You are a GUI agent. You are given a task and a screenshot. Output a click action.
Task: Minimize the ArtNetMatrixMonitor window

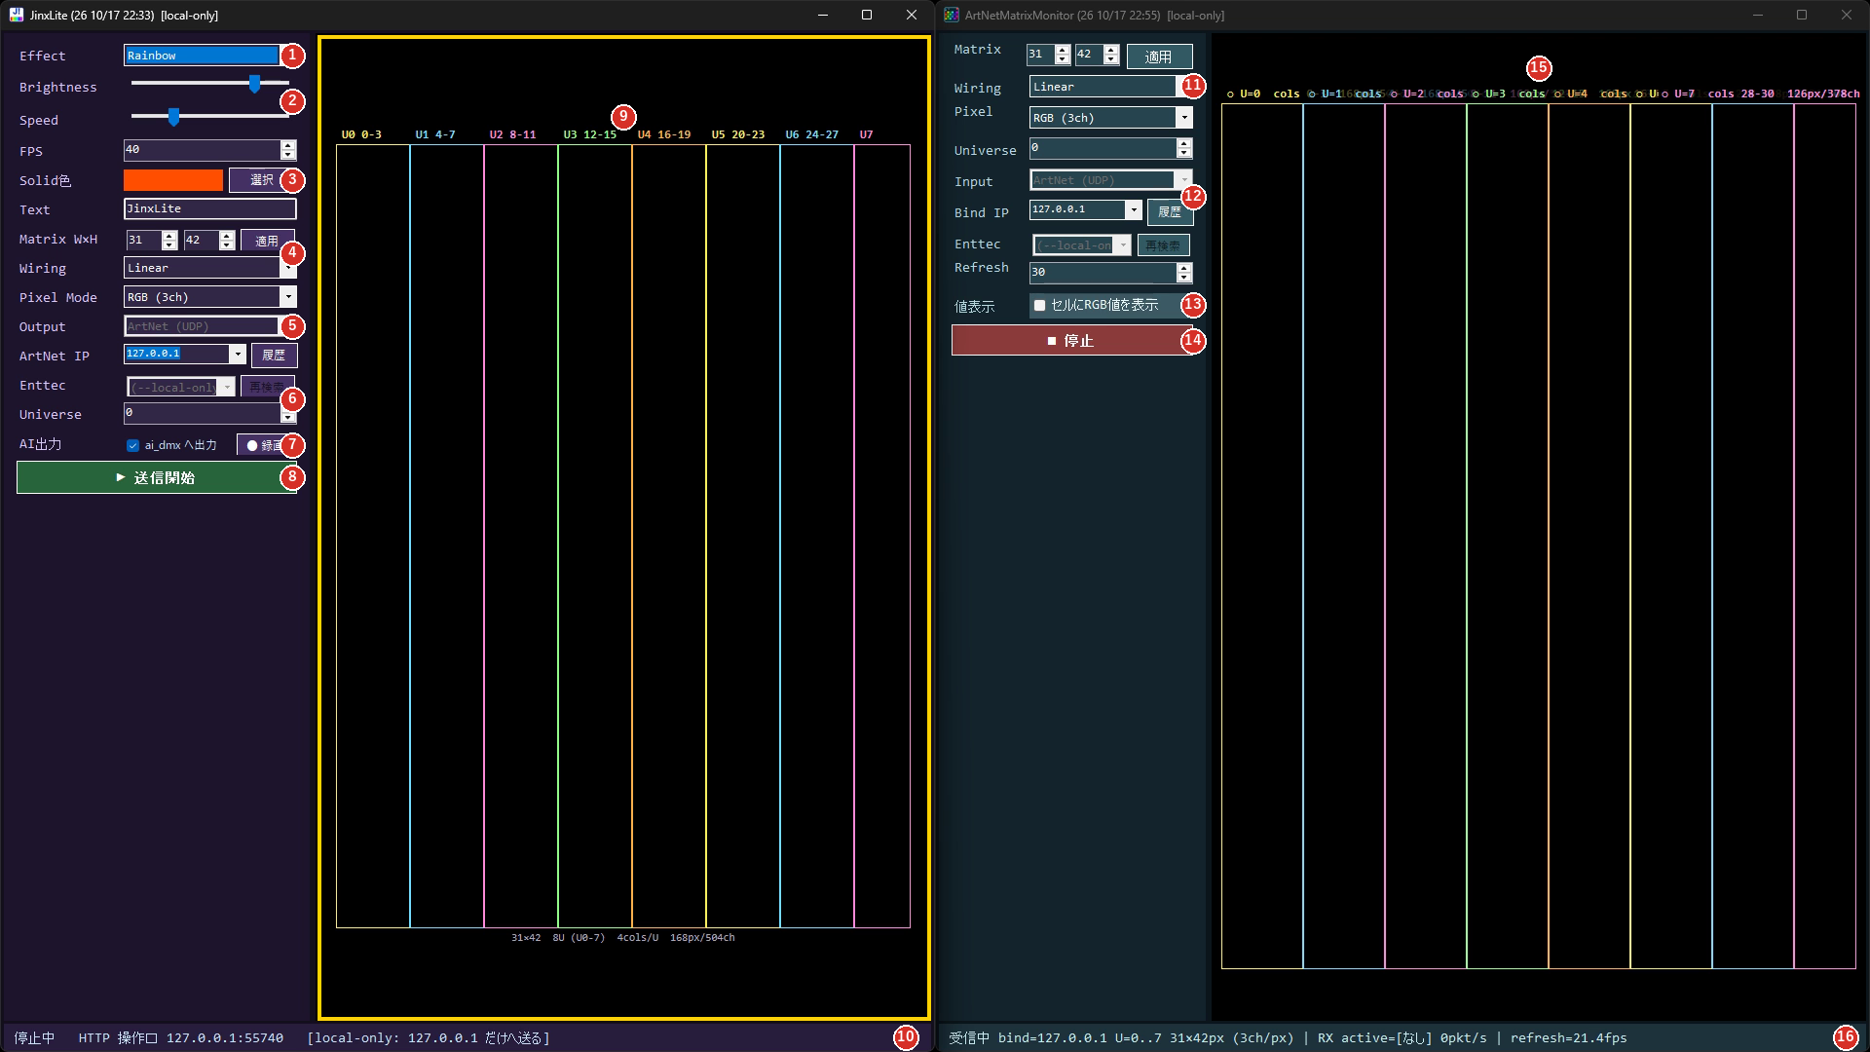coord(1758,15)
